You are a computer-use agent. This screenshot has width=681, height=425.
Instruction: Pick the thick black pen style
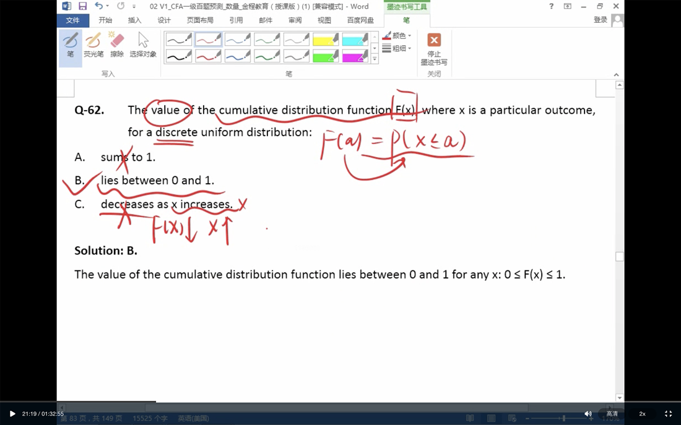[x=179, y=56]
